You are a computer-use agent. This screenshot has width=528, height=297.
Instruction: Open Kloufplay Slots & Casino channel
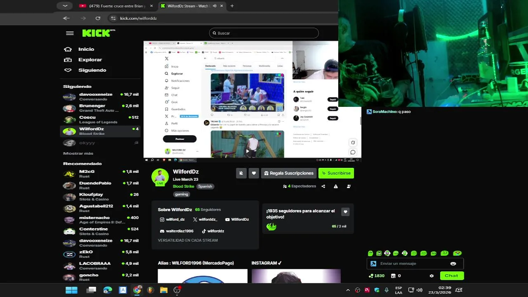(x=100, y=197)
